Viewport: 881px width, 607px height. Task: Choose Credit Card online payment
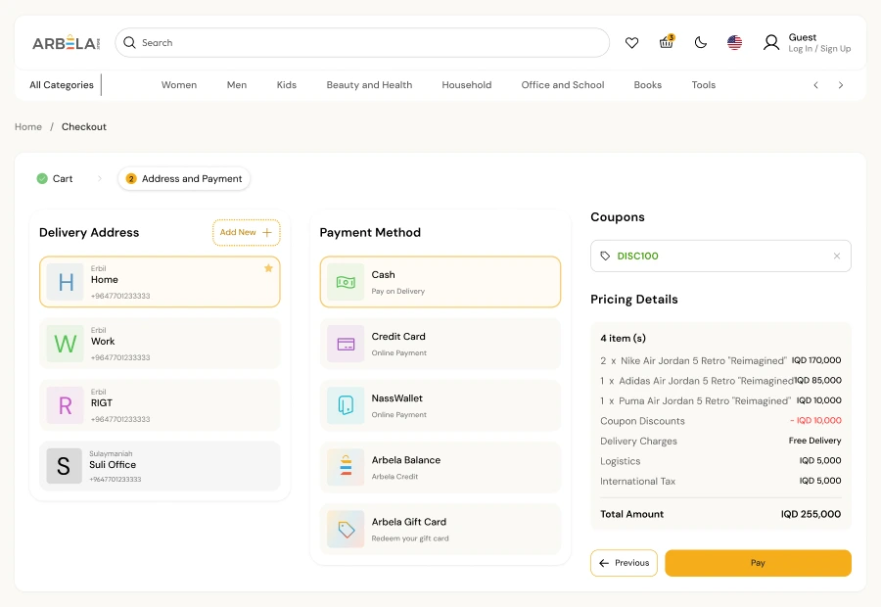click(x=440, y=344)
